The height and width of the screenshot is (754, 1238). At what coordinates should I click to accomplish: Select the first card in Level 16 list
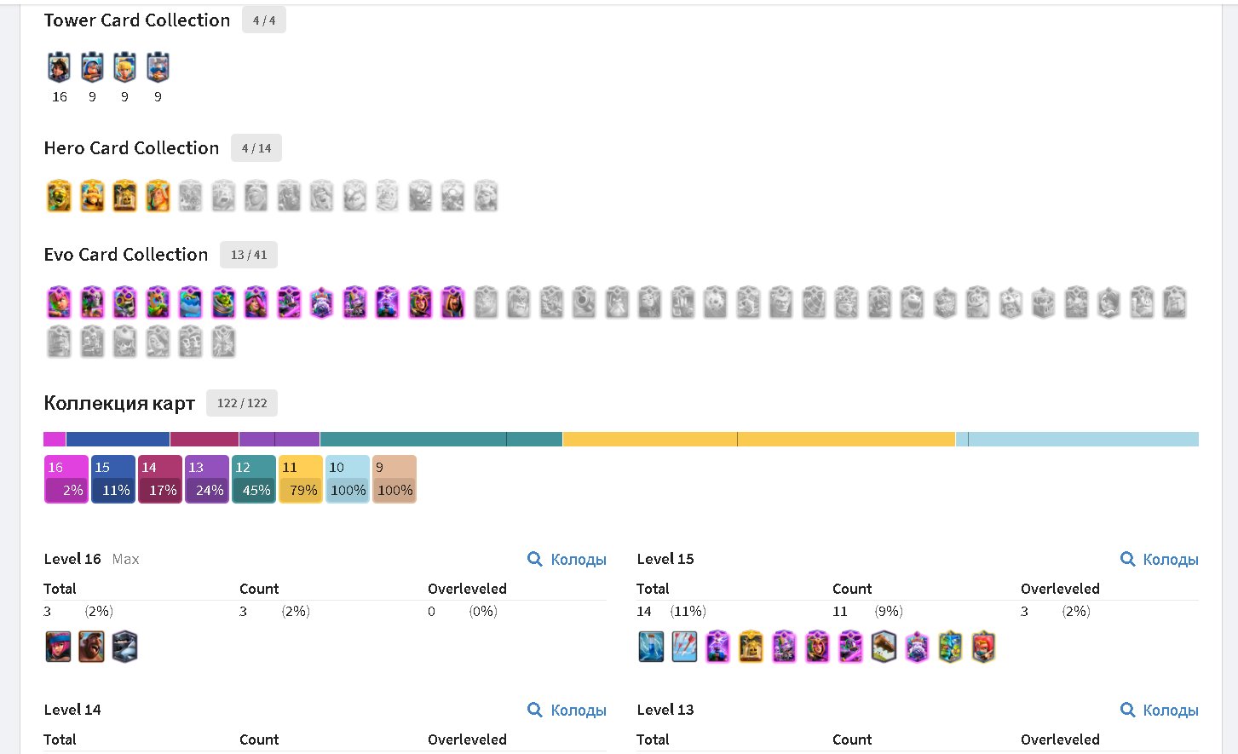point(58,648)
